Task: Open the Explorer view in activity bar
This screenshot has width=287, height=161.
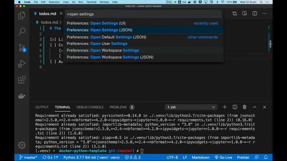Action: (x=22, y=16)
